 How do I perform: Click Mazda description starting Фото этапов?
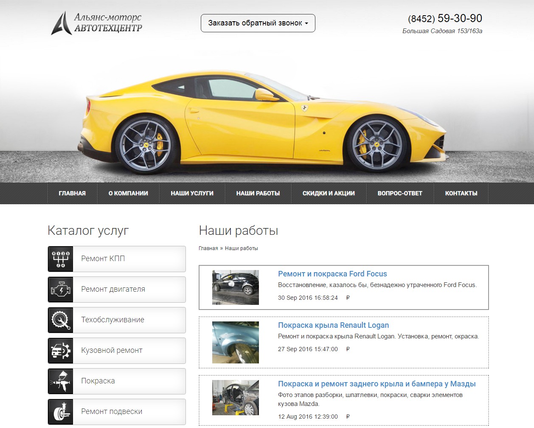(370, 399)
